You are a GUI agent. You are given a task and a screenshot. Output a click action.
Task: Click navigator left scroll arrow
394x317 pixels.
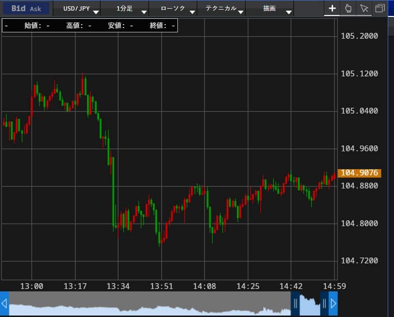[4, 303]
